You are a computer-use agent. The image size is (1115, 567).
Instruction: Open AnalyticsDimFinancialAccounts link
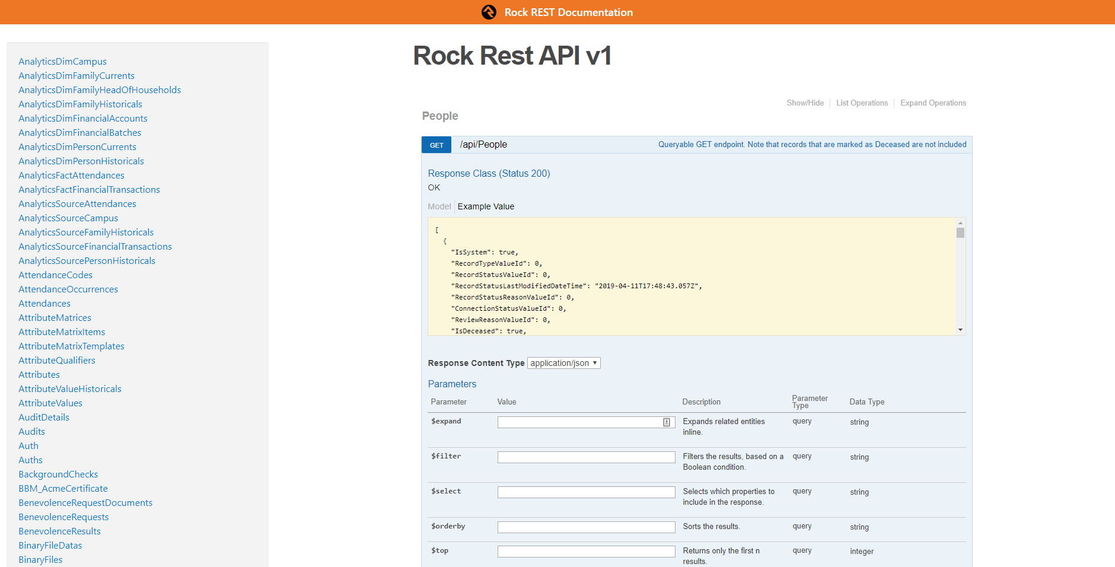click(83, 118)
